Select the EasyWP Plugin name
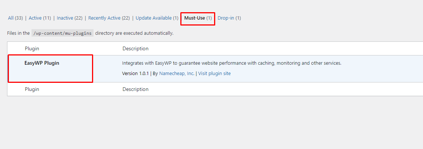This screenshot has height=149, width=423. point(42,63)
